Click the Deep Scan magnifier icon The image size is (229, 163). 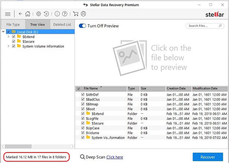tap(82, 157)
